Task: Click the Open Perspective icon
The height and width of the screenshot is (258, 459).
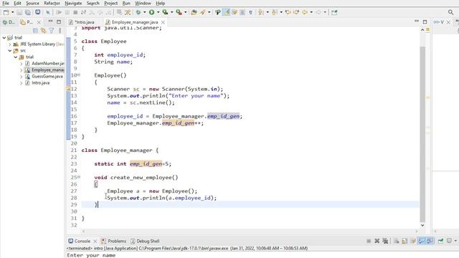Action: (334, 12)
